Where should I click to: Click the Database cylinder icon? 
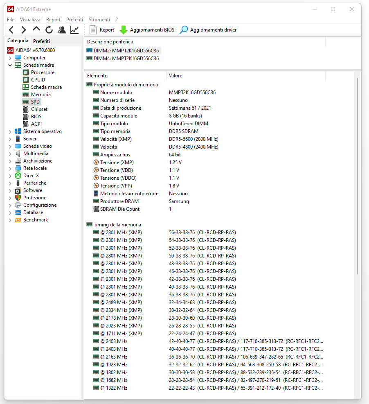pyautogui.click(x=18, y=212)
